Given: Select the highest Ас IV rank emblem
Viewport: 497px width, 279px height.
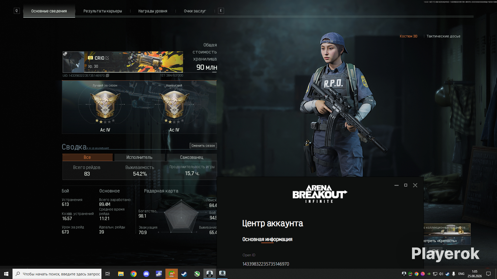Looking at the screenshot, I should coord(174,105).
